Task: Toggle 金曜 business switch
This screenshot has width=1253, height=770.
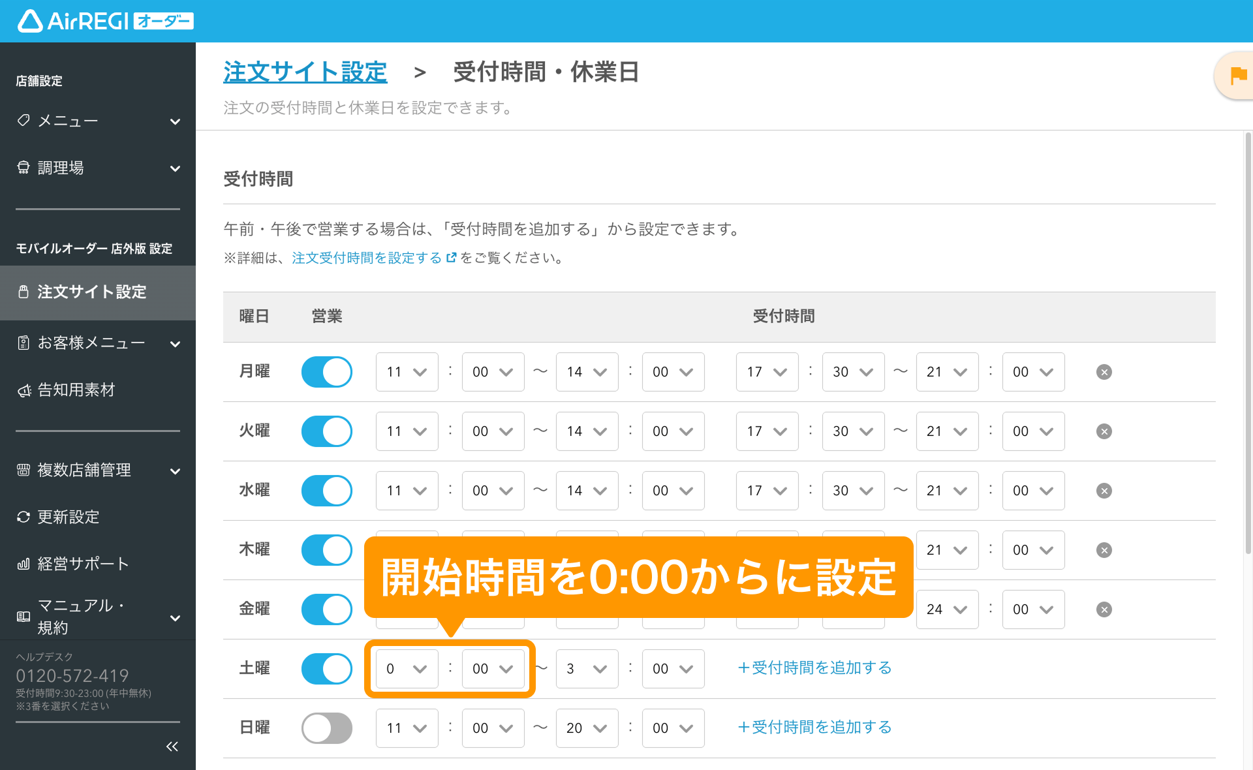Action: click(x=327, y=609)
